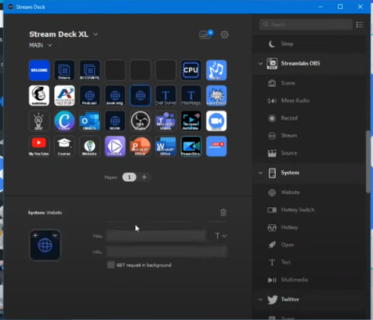Image resolution: width=373 pixels, height=320 pixels.
Task: Toggle the action list view icon
Action: [360, 25]
